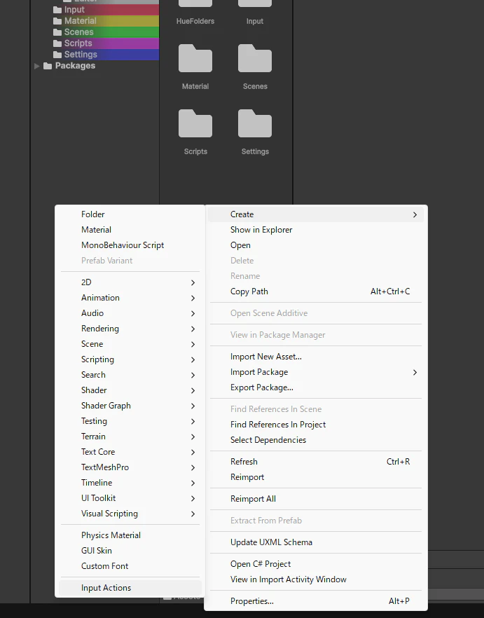
Task: Expand the Packages tree arrow
Action: point(36,66)
